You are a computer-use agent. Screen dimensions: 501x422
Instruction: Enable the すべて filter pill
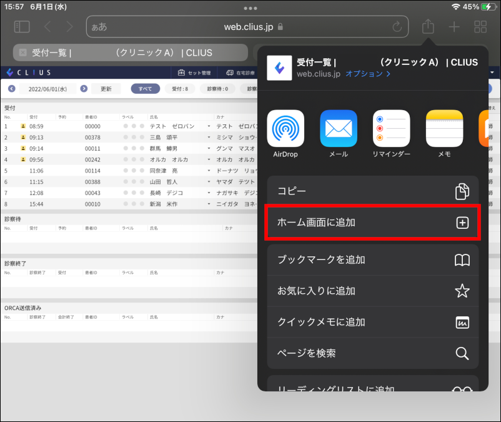145,88
